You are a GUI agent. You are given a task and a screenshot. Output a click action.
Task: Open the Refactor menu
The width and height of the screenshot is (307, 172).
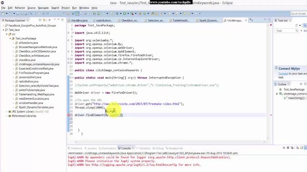pyautogui.click(x=20, y=8)
